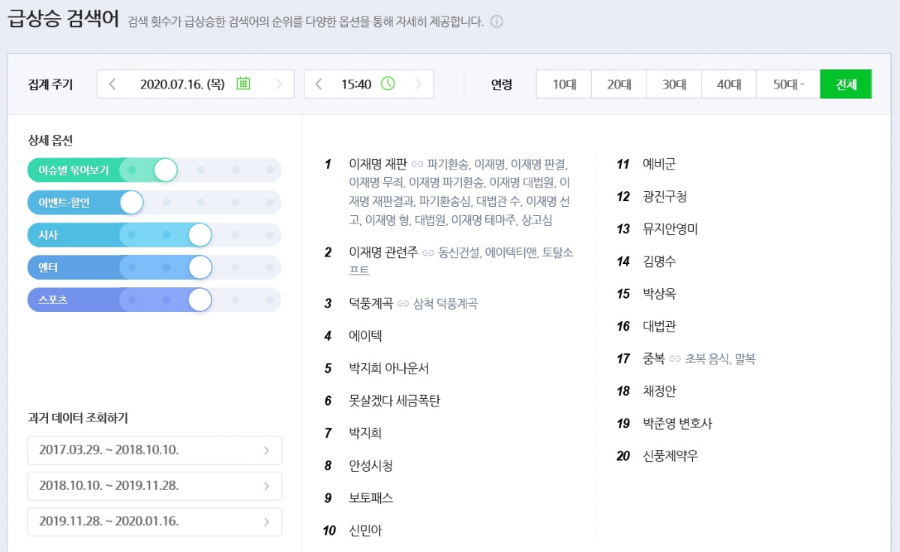Go to next time with right chevron
The height and width of the screenshot is (552, 900).
click(x=420, y=84)
